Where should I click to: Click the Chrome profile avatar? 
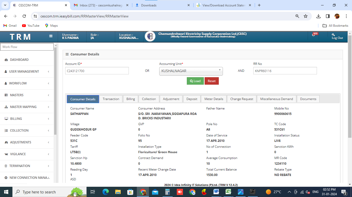(x=337, y=16)
